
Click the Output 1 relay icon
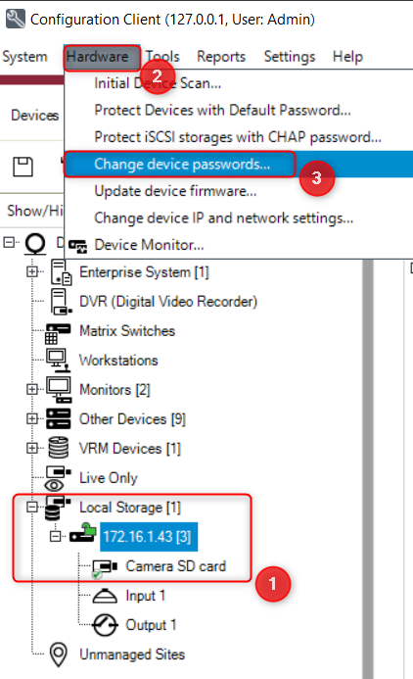point(105,625)
